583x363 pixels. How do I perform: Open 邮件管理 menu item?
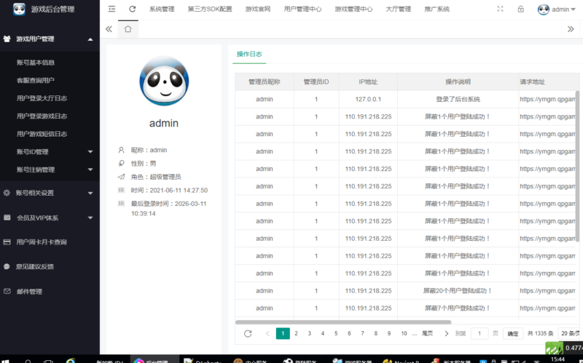click(29, 292)
